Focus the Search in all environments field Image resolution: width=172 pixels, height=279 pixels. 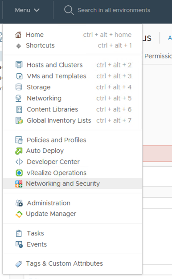pyautogui.click(x=114, y=10)
